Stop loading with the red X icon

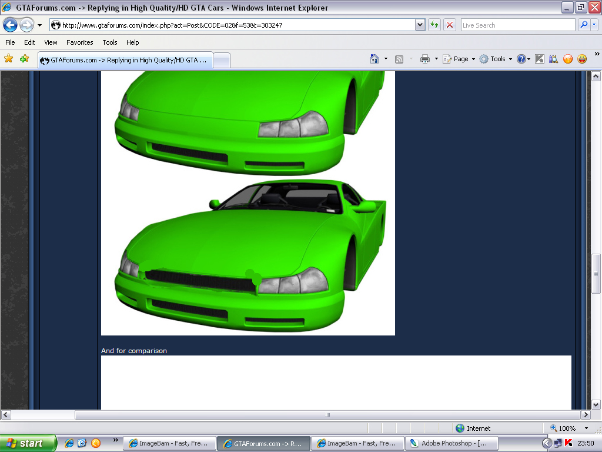point(450,25)
